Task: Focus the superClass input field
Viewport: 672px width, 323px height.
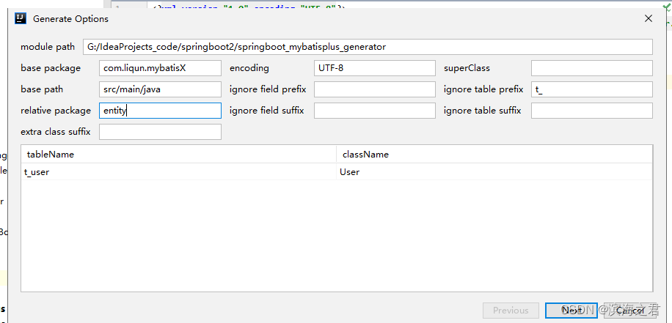Action: [592, 68]
